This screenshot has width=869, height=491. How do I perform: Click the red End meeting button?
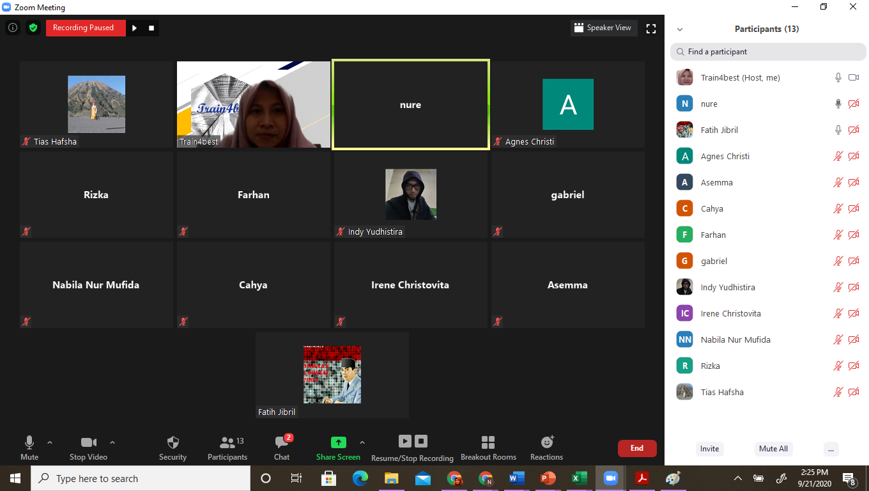(637, 448)
